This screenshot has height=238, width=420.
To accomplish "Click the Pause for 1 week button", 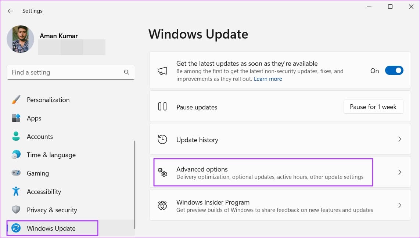I will pos(373,107).
